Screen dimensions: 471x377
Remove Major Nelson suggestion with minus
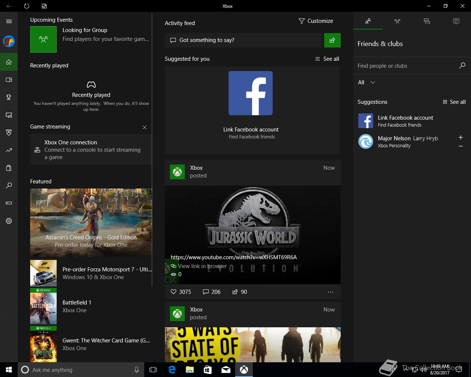pos(460,146)
